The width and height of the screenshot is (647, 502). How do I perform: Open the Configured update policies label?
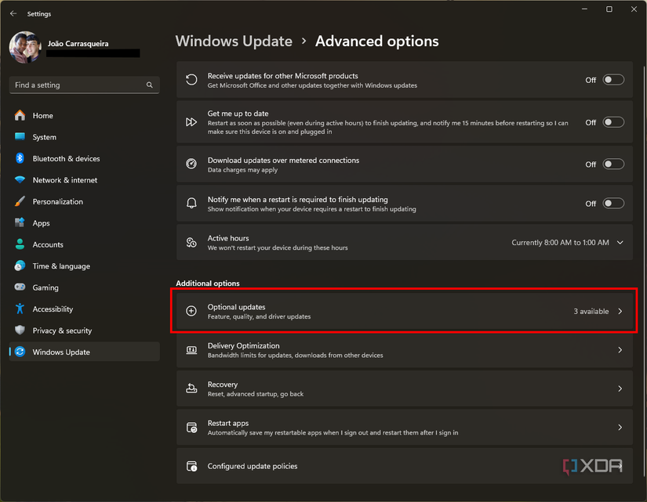pos(252,466)
